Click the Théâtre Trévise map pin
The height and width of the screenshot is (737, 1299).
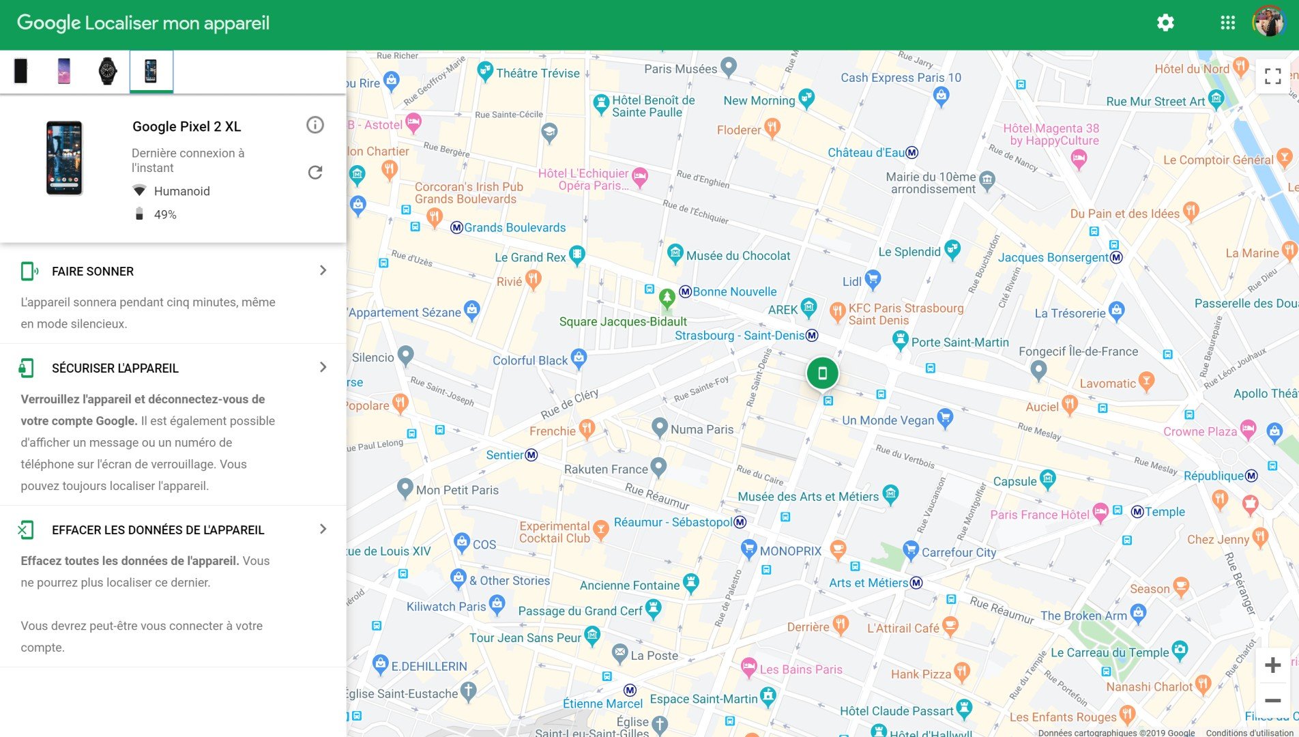pyautogui.click(x=485, y=71)
